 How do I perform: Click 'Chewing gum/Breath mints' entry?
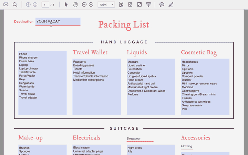(198, 94)
